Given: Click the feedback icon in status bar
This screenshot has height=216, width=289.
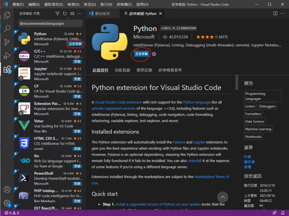Looking at the screenshot, I should click(x=274, y=213).
